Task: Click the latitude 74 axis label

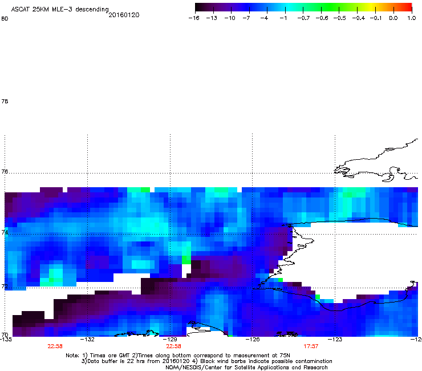Action: (5, 232)
